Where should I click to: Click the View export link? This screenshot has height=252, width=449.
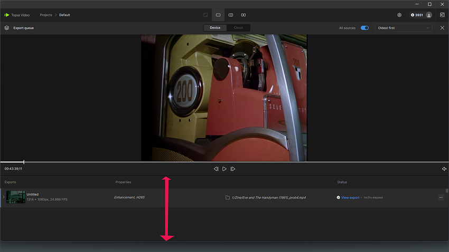pyautogui.click(x=350, y=197)
